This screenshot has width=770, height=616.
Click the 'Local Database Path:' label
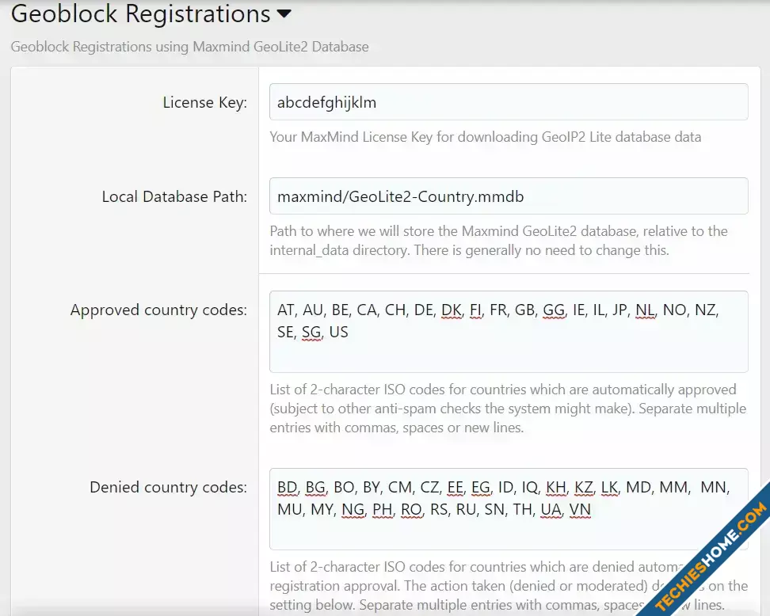174,197
